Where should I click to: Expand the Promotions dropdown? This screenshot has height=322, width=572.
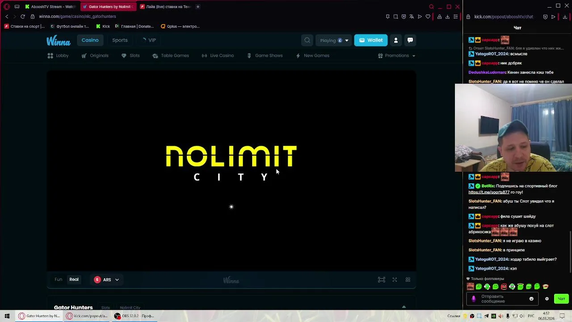[x=397, y=55]
